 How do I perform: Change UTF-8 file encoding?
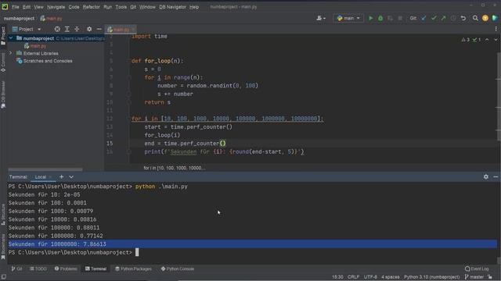(370, 277)
